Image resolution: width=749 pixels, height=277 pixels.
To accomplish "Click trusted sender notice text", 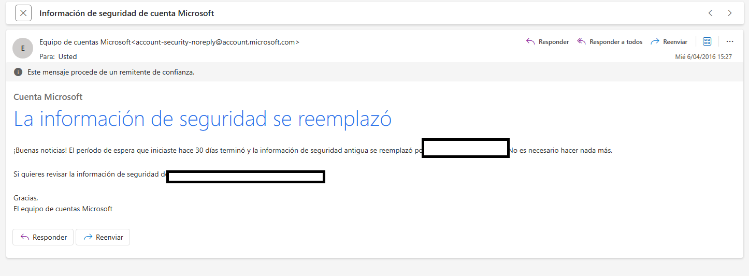I will click(x=111, y=72).
